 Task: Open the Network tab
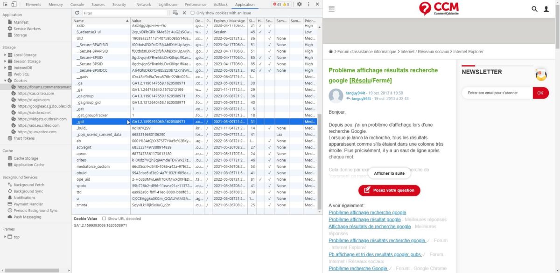(x=143, y=4)
